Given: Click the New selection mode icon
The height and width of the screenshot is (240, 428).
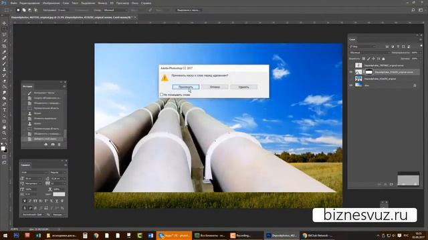Looking at the screenshot, I should pos(18,10).
